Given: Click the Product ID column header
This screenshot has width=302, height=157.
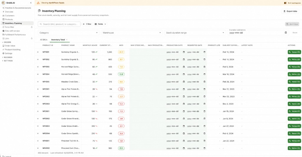Looking at the screenshot, I should tap(48, 45).
